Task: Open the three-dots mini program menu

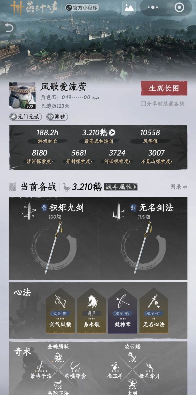Action: [x=154, y=8]
